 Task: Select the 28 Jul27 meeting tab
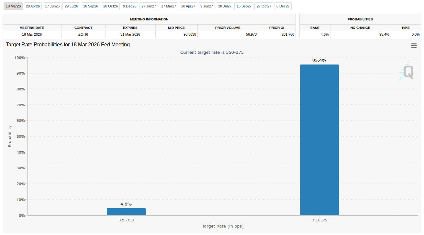click(225, 6)
